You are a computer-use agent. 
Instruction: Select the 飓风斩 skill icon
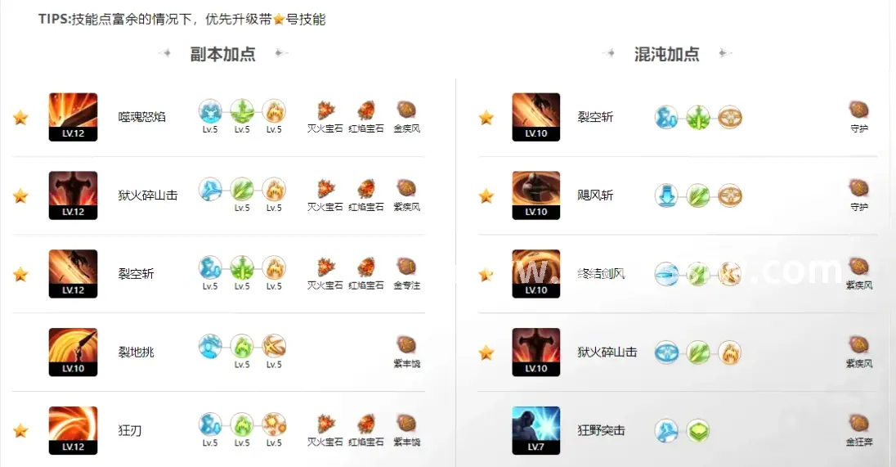pyautogui.click(x=536, y=195)
